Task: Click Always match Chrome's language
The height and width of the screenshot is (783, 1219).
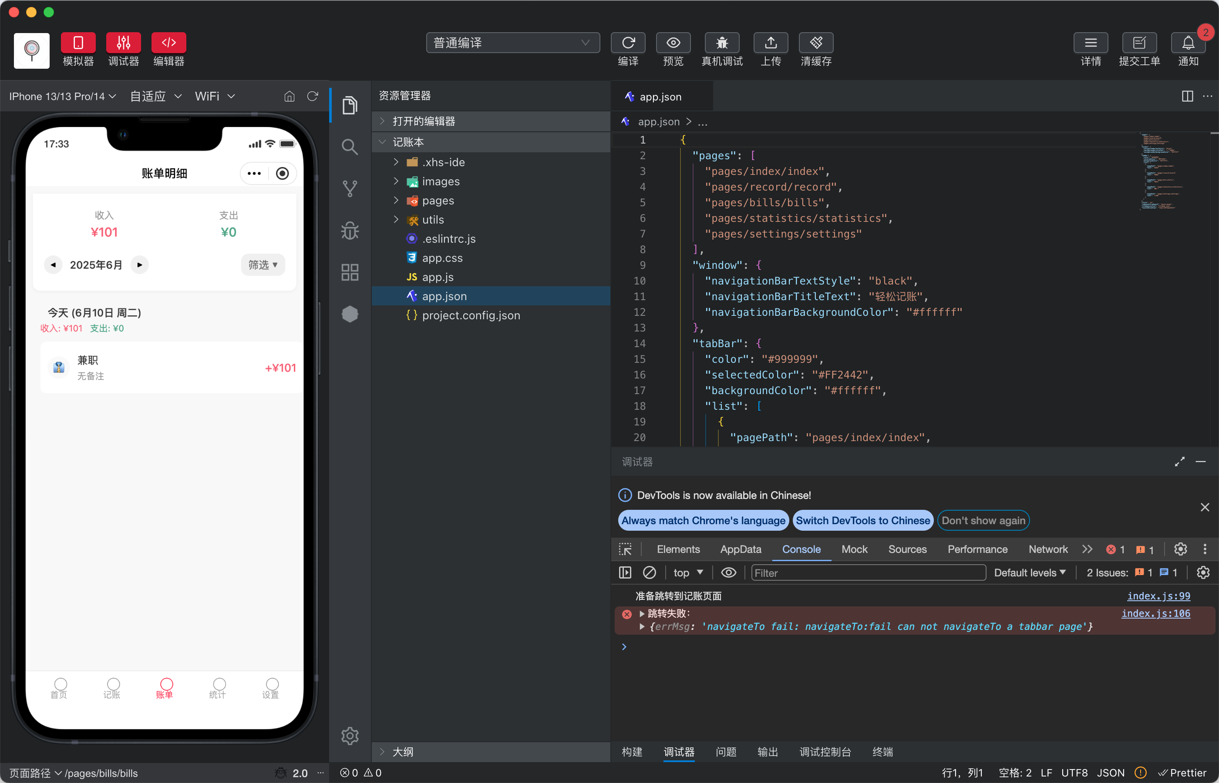Action: [x=703, y=520]
